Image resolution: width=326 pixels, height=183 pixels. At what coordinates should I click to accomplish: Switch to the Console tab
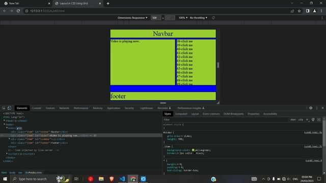(36, 108)
